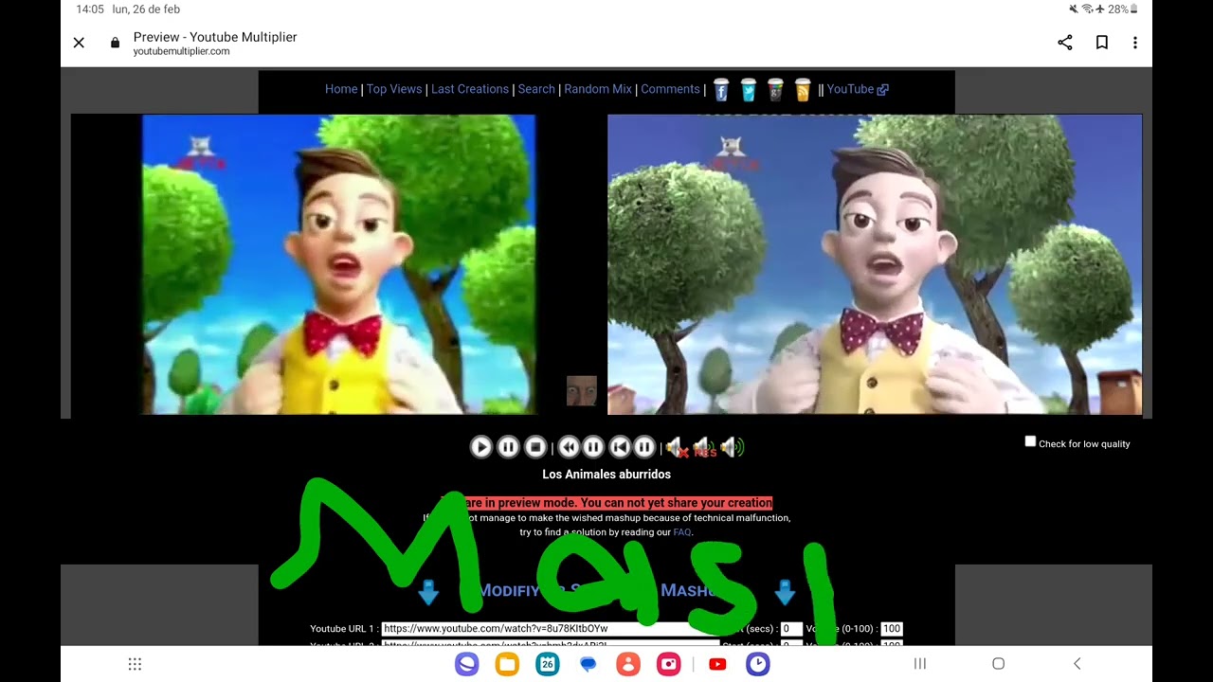The height and width of the screenshot is (682, 1213).
Task: Click the youtubemultiplier.com address text
Action: tap(181, 51)
